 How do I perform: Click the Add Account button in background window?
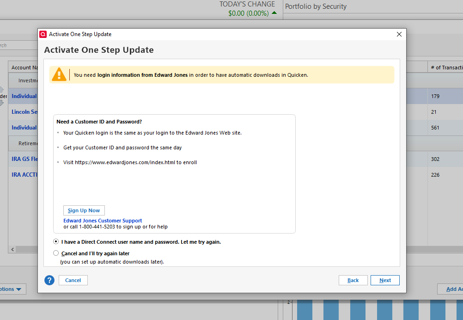coord(451,289)
